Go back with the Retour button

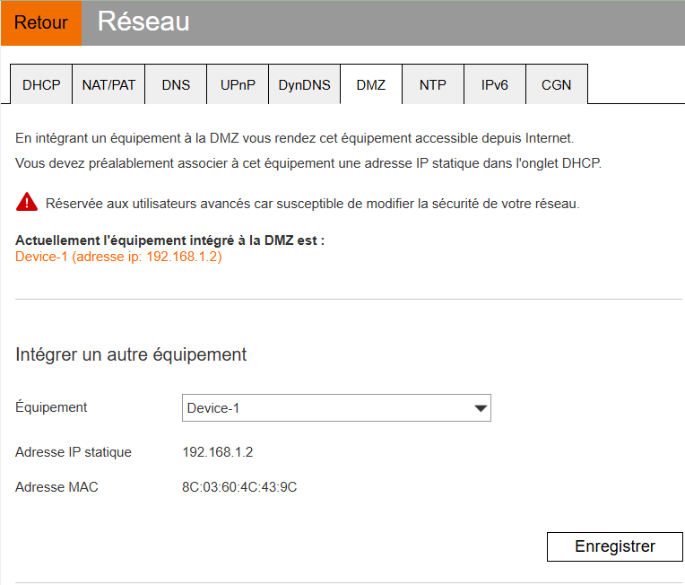(x=41, y=22)
